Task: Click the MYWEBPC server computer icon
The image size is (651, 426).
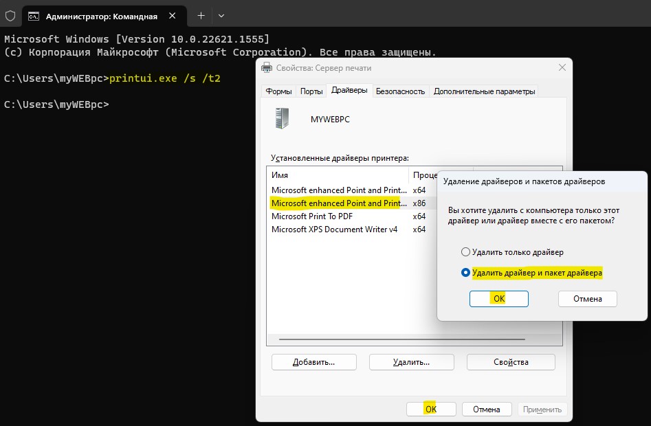Action: coord(283,118)
